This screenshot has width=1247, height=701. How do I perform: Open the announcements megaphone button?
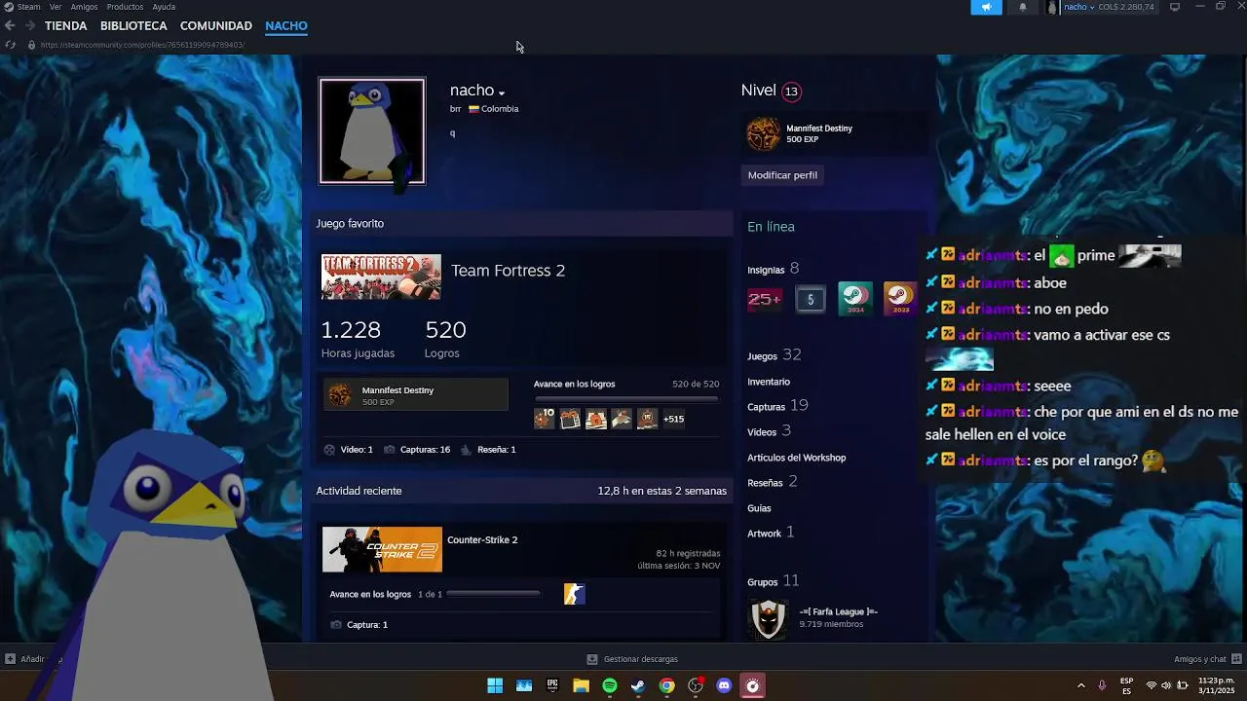(986, 7)
